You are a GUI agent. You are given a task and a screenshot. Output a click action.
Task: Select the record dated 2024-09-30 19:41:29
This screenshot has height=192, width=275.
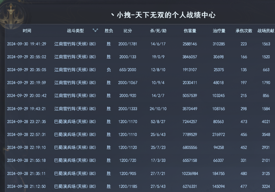[27, 44]
